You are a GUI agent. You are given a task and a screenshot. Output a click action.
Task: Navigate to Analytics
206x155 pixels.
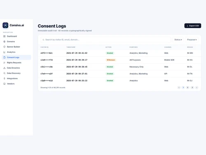pyautogui.click(x=16, y=52)
